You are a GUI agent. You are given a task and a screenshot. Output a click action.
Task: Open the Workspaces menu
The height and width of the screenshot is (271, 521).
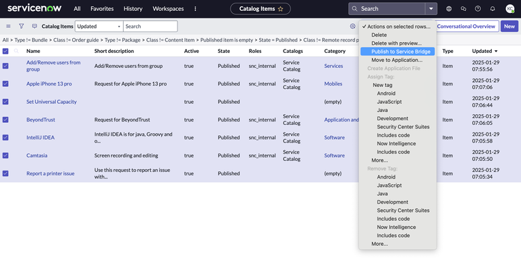[x=168, y=9]
